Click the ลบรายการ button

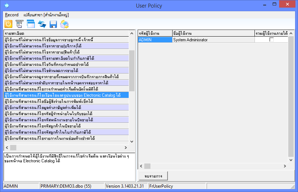click(153, 176)
